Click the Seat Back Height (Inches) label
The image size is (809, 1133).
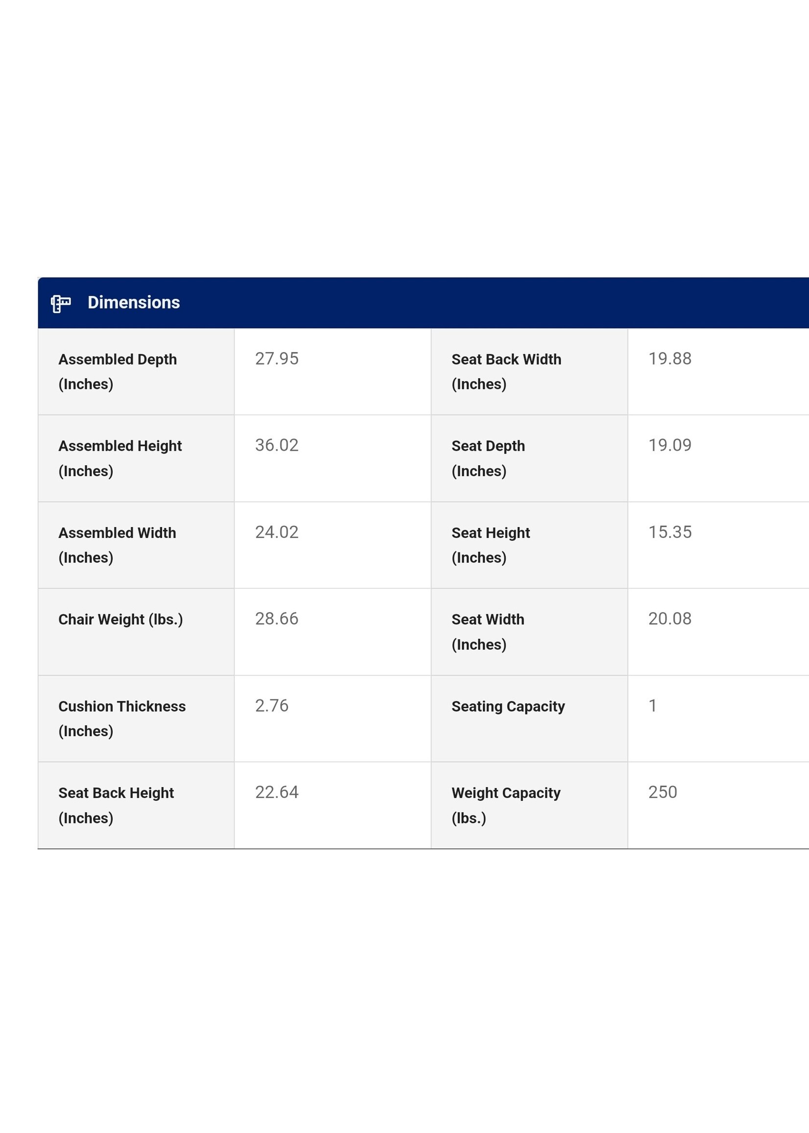[116, 805]
